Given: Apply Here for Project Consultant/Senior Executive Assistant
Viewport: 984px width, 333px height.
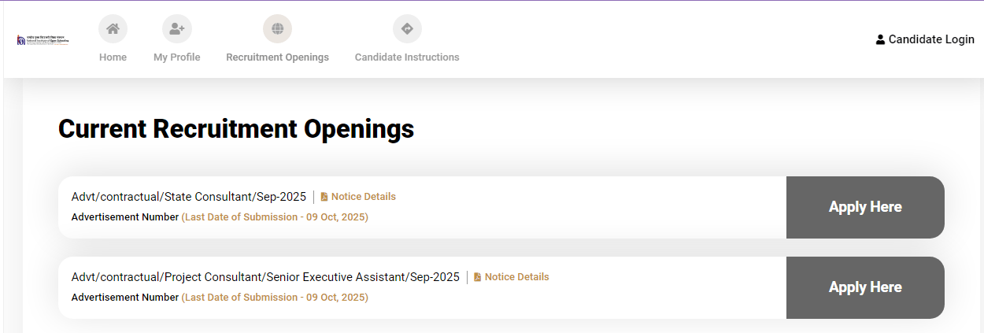Looking at the screenshot, I should point(865,287).
